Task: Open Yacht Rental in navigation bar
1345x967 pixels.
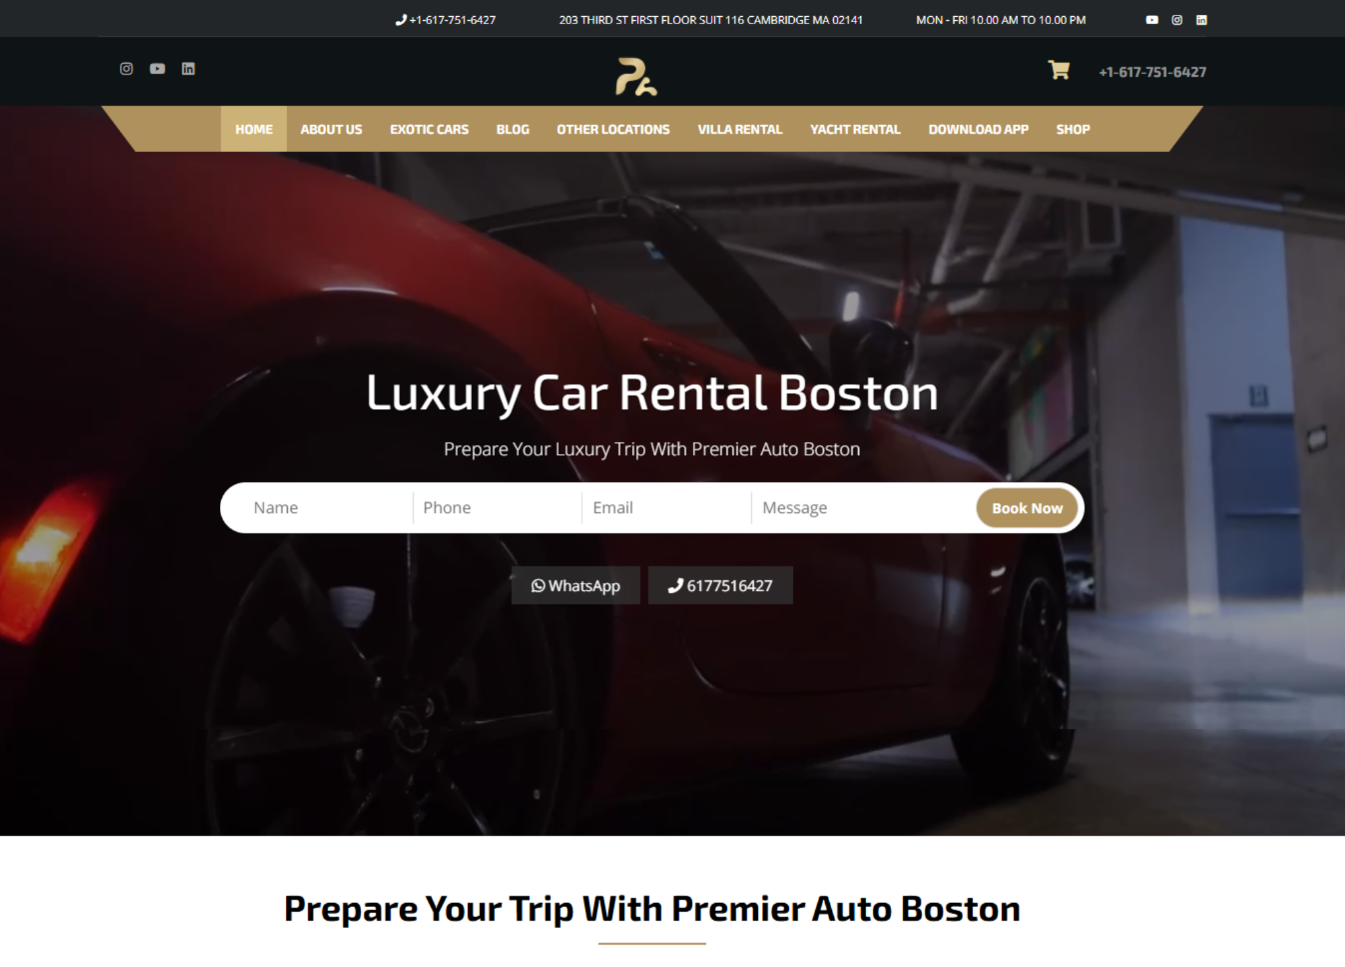Action: click(855, 129)
